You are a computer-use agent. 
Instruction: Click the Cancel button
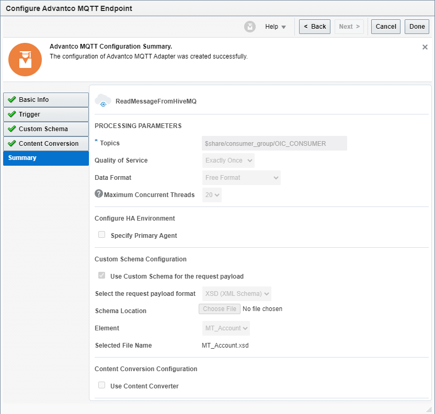click(x=386, y=27)
